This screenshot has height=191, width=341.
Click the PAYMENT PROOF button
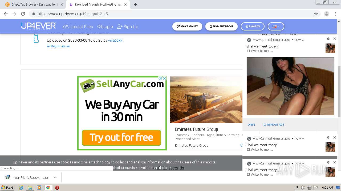pos(221,27)
